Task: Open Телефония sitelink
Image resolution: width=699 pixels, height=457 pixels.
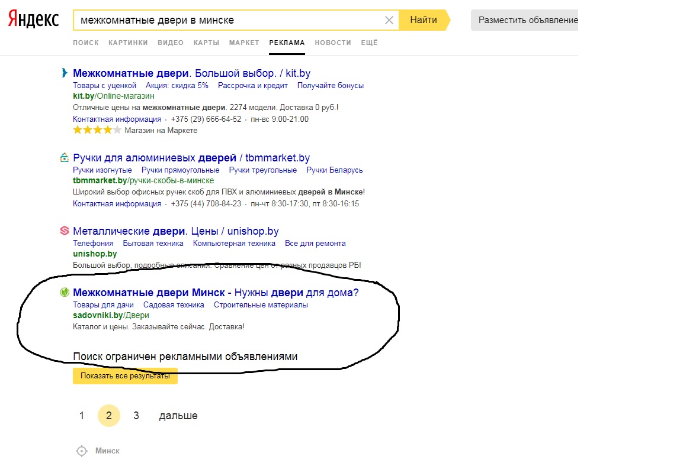Action: tap(93, 244)
